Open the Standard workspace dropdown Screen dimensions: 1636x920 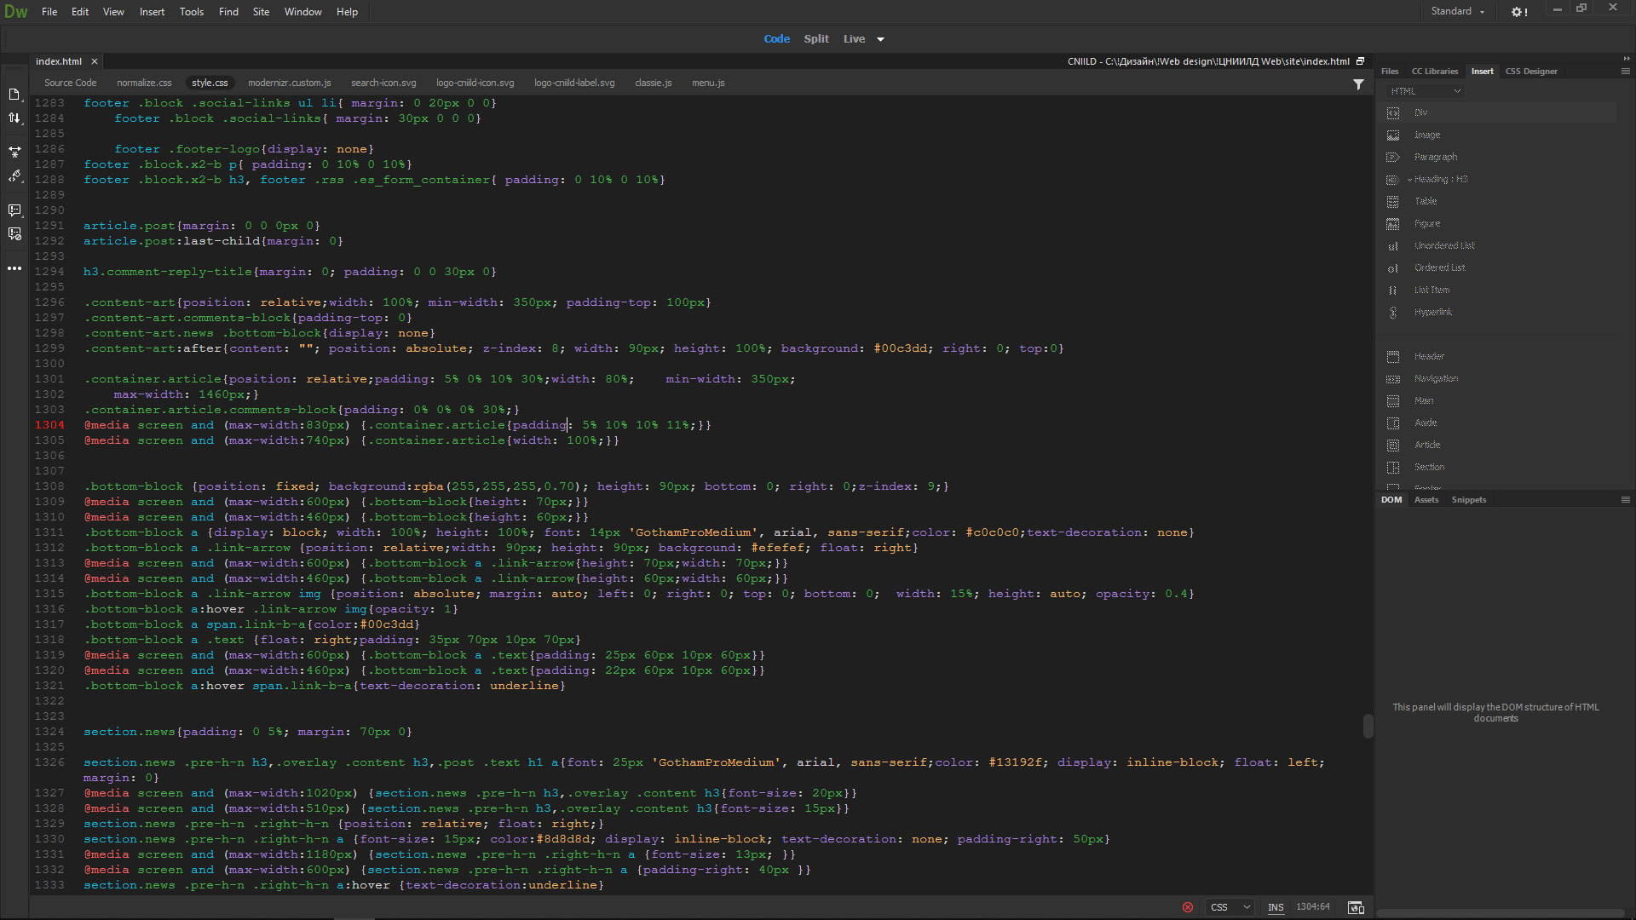tap(1458, 12)
